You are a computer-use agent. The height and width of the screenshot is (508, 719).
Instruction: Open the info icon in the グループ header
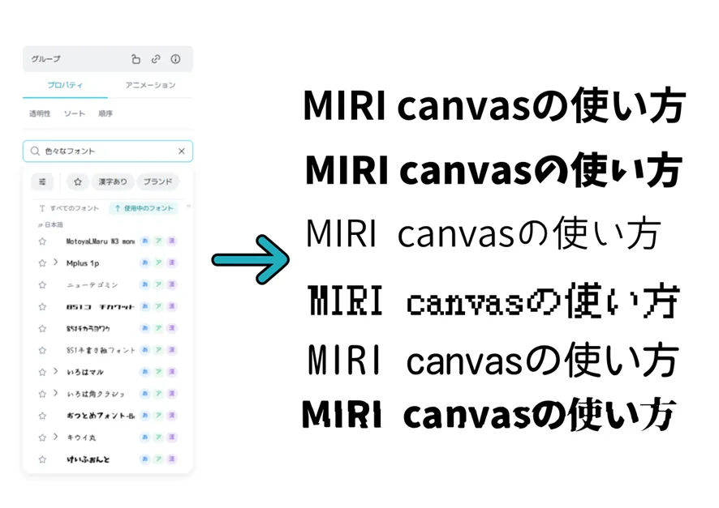point(175,59)
